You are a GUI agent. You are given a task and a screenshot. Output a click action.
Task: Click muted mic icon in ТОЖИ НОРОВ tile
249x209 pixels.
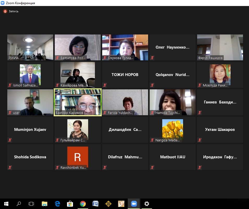(105, 85)
